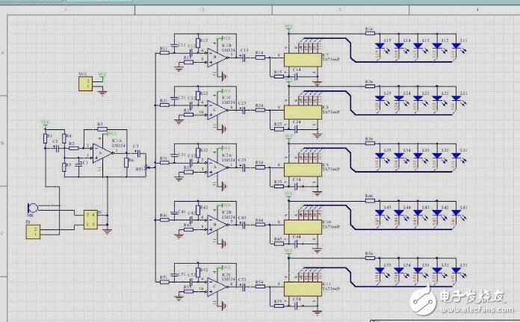The height and width of the screenshot is (322, 520).
Task: Click capacitor C13 after IC1B output
Action: click(x=244, y=55)
